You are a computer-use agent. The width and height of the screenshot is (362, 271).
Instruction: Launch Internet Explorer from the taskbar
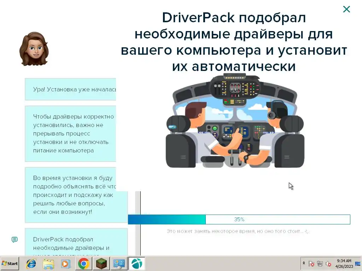(31, 263)
